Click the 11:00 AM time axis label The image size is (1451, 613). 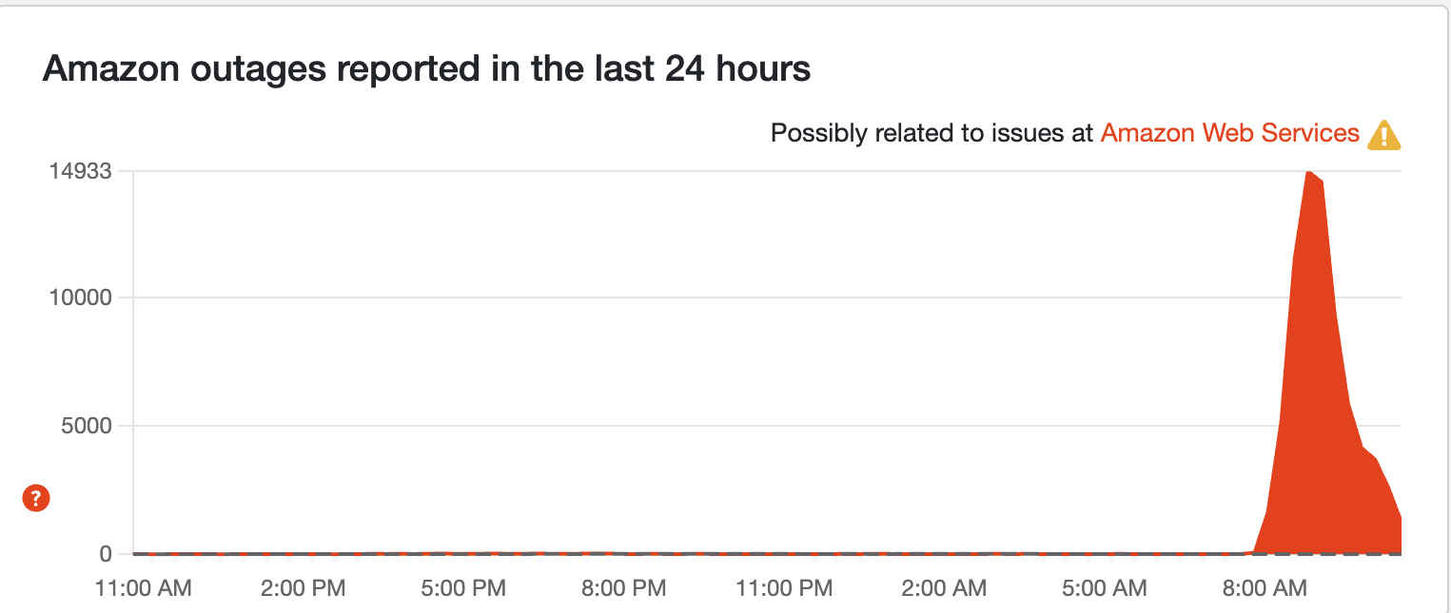[x=144, y=589]
